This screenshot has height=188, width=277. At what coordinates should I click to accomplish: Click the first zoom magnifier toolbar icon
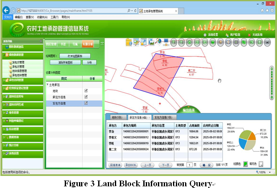pos(174,42)
